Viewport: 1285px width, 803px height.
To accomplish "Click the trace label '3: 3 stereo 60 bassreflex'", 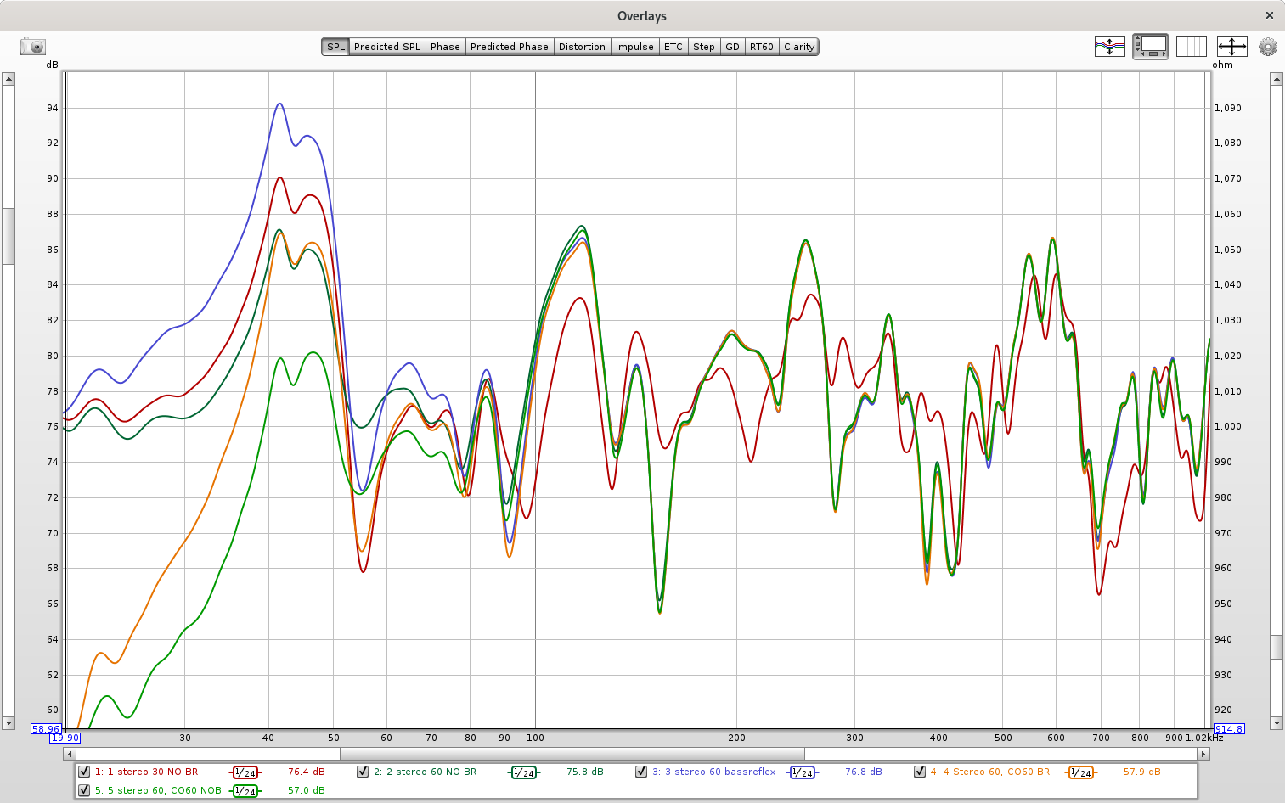I will coord(713,772).
